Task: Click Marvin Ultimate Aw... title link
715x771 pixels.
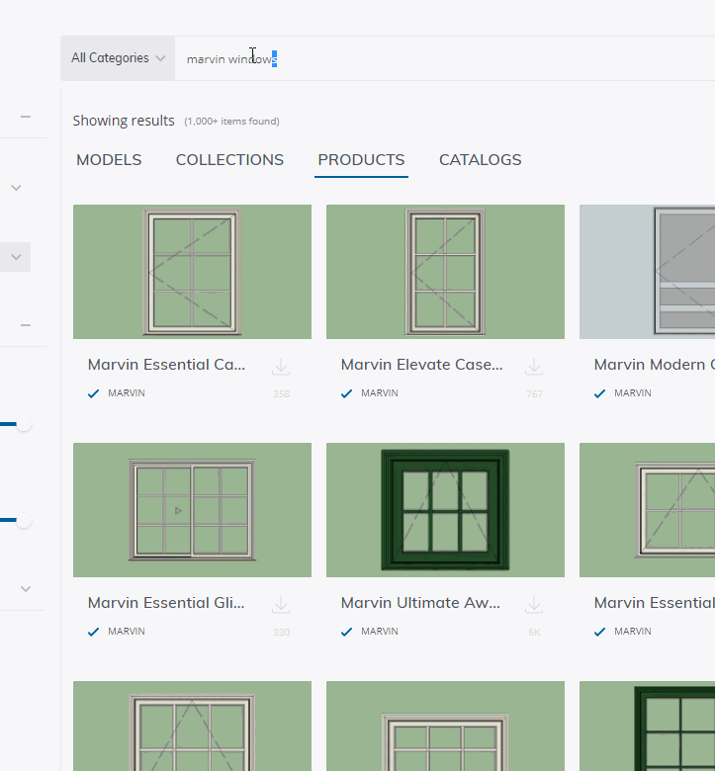Action: tap(420, 602)
